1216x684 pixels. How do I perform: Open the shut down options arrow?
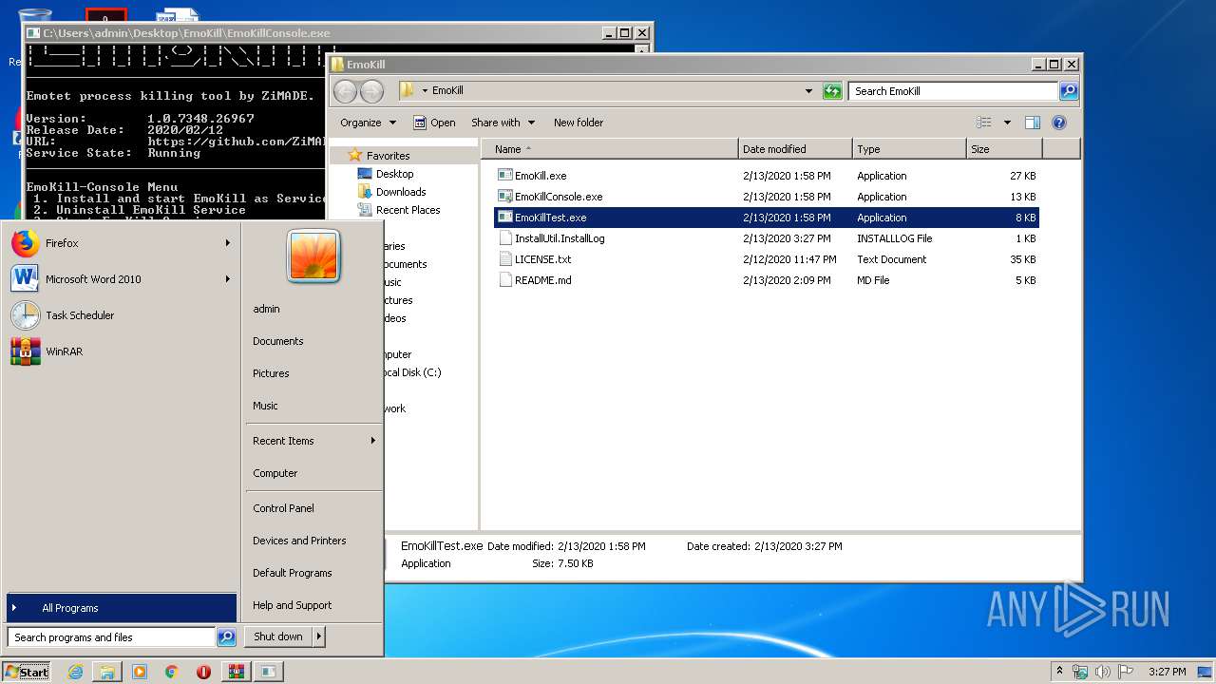(319, 636)
